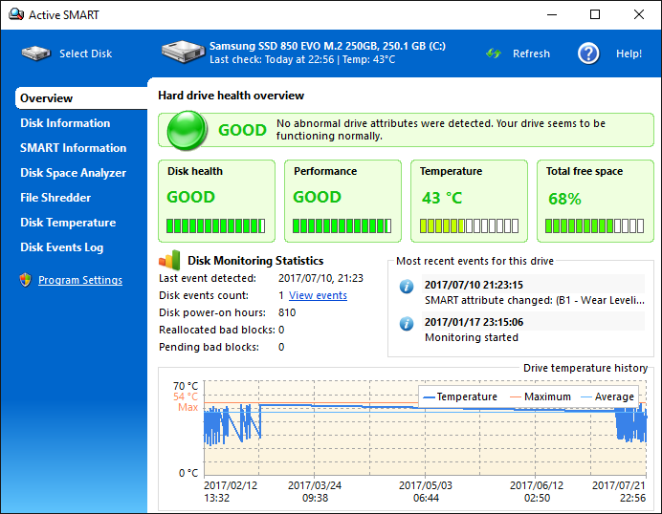Open Disk Space Analyzer

pyautogui.click(x=73, y=173)
